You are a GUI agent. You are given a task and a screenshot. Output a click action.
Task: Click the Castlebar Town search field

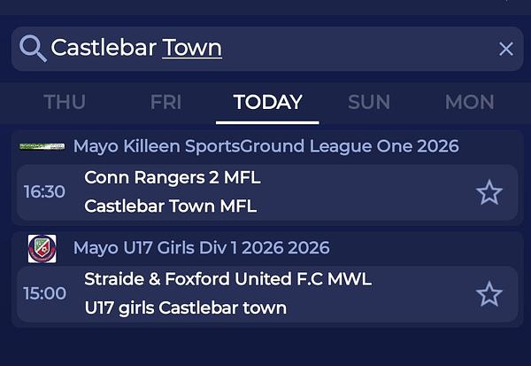(x=265, y=48)
